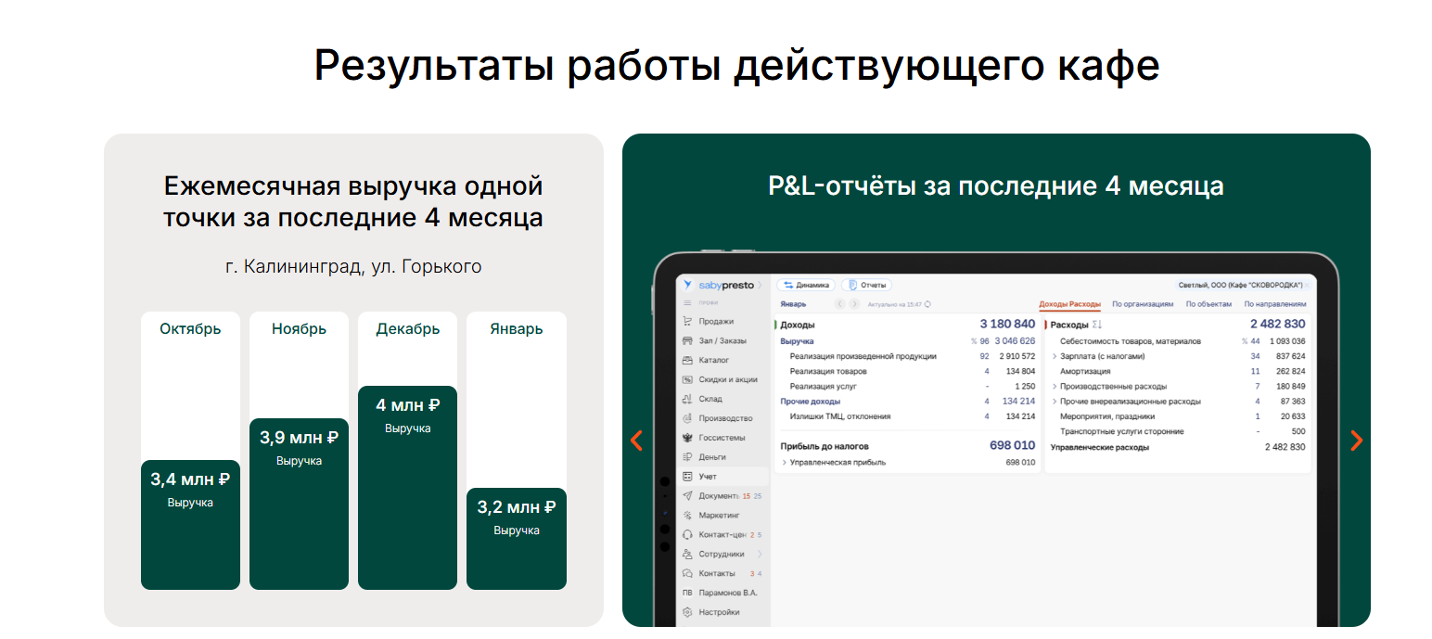Click the Реализация произведенной продукции row

tap(907, 356)
